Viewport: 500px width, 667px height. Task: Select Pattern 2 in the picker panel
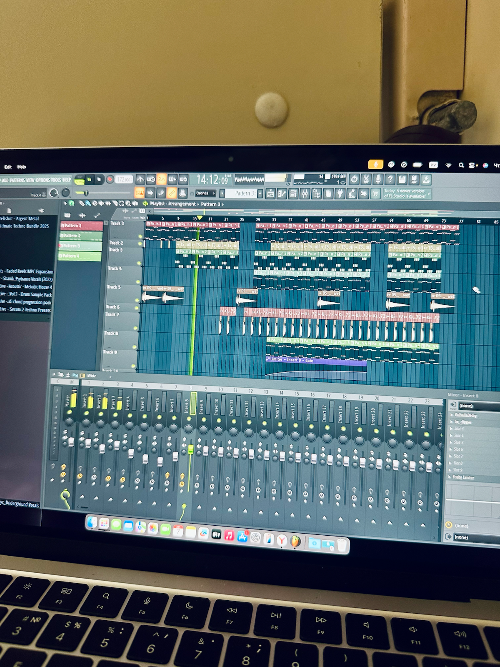click(x=81, y=236)
